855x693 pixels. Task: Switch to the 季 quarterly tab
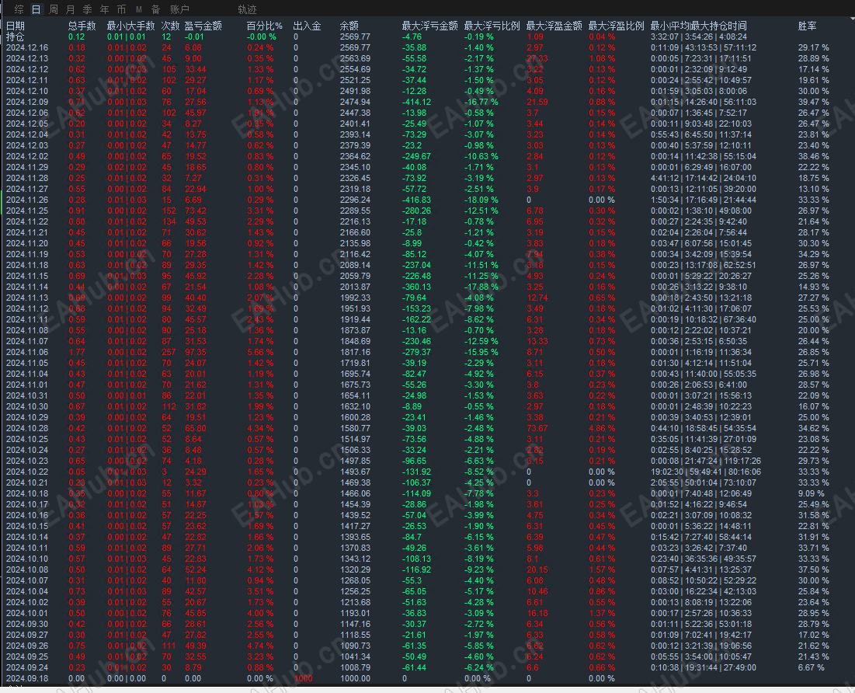(x=87, y=9)
